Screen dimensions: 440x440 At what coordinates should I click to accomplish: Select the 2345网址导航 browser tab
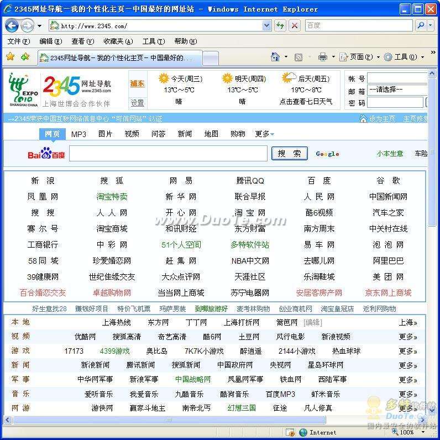[x=120, y=58]
